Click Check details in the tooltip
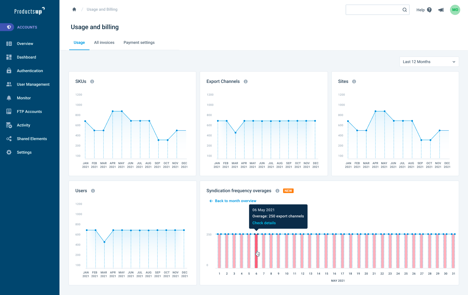Image resolution: width=468 pixels, height=295 pixels. point(264,223)
